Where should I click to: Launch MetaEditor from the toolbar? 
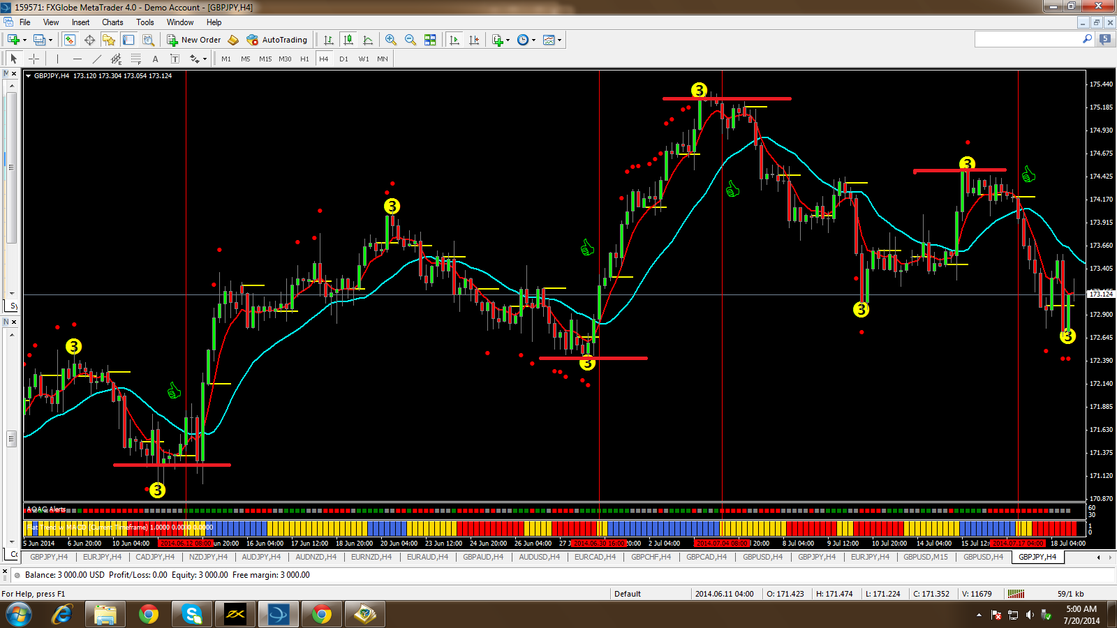pyautogui.click(x=233, y=40)
